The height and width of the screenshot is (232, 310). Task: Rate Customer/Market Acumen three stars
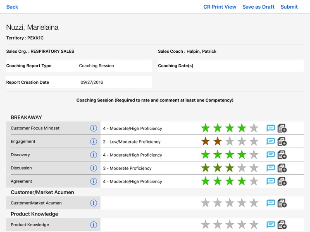tap(230, 203)
